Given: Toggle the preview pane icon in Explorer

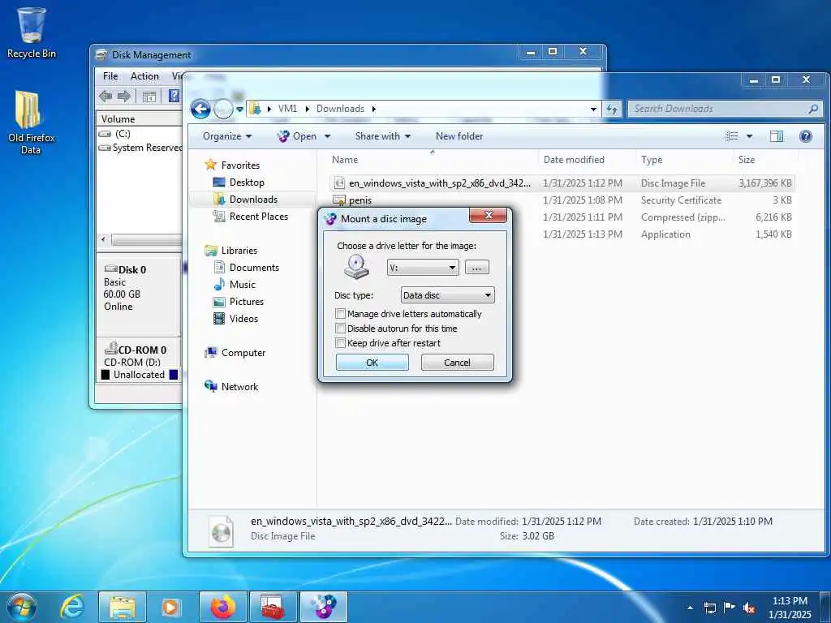Looking at the screenshot, I should click(777, 136).
